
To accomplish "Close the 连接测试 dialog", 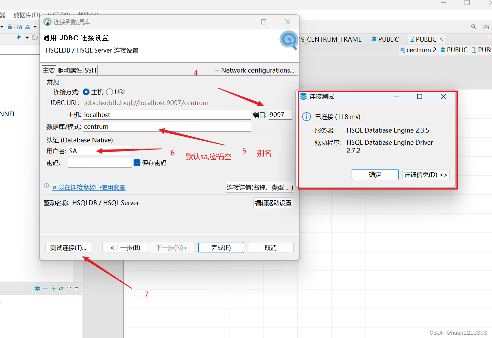I will point(444,97).
